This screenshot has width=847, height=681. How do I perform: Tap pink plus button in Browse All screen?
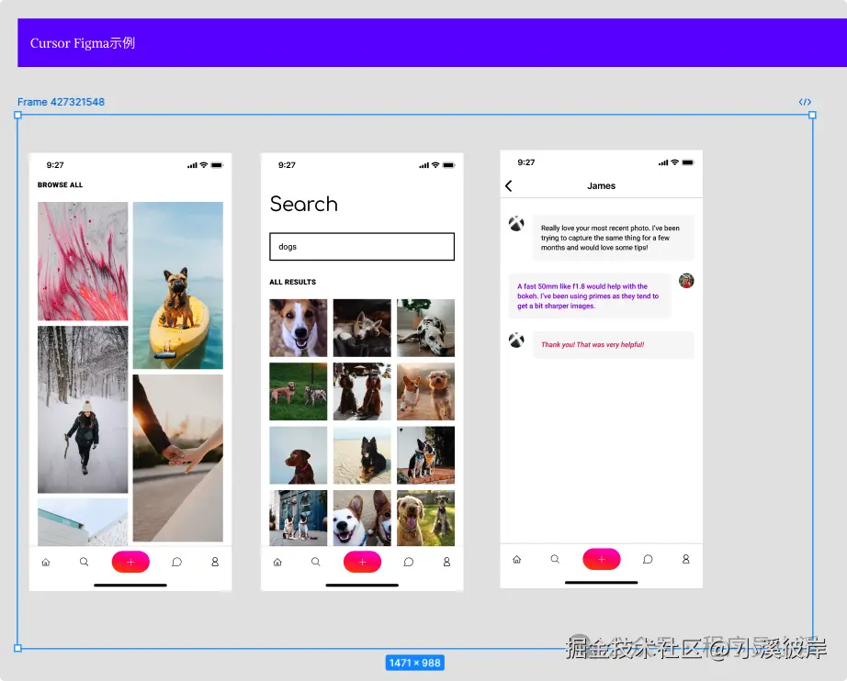point(130,562)
